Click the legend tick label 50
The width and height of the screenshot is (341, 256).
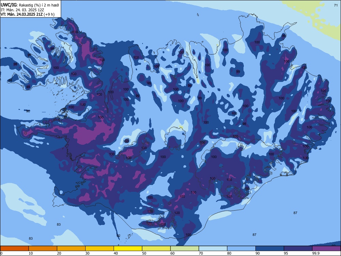tap(144, 253)
